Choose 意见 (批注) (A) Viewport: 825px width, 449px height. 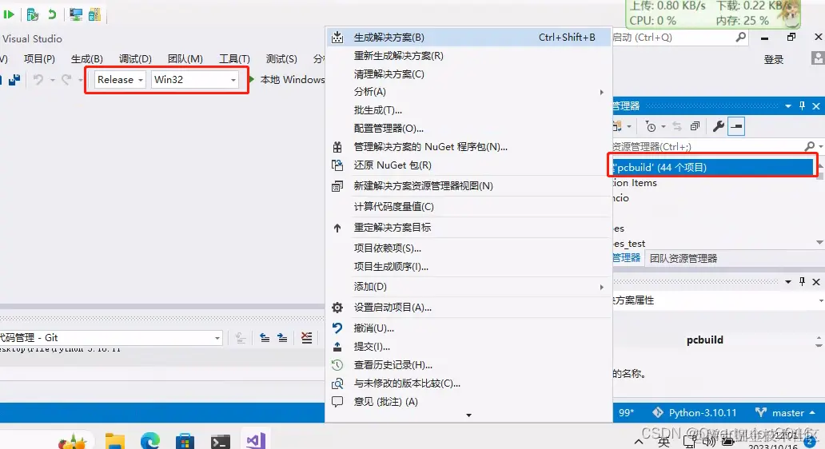tap(468, 402)
